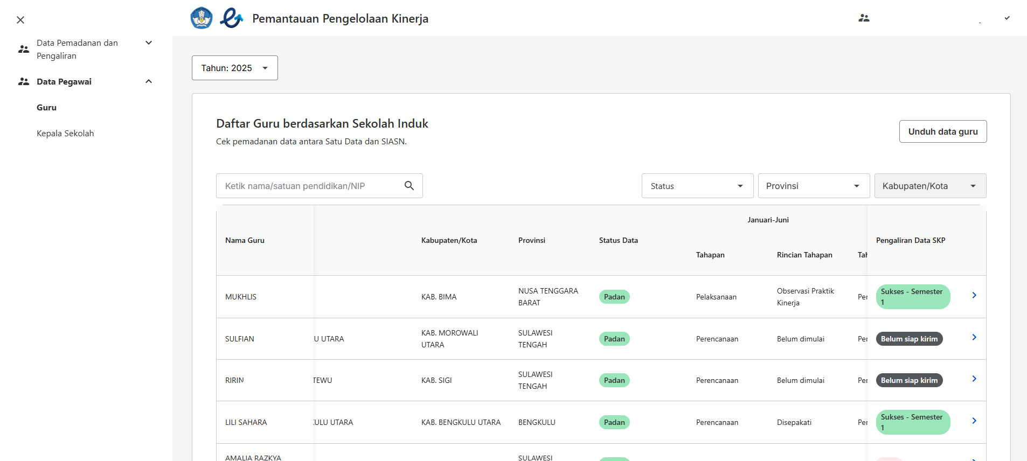Open details arrow for the RIRIN row
The width and height of the screenshot is (1027, 461).
point(974,379)
